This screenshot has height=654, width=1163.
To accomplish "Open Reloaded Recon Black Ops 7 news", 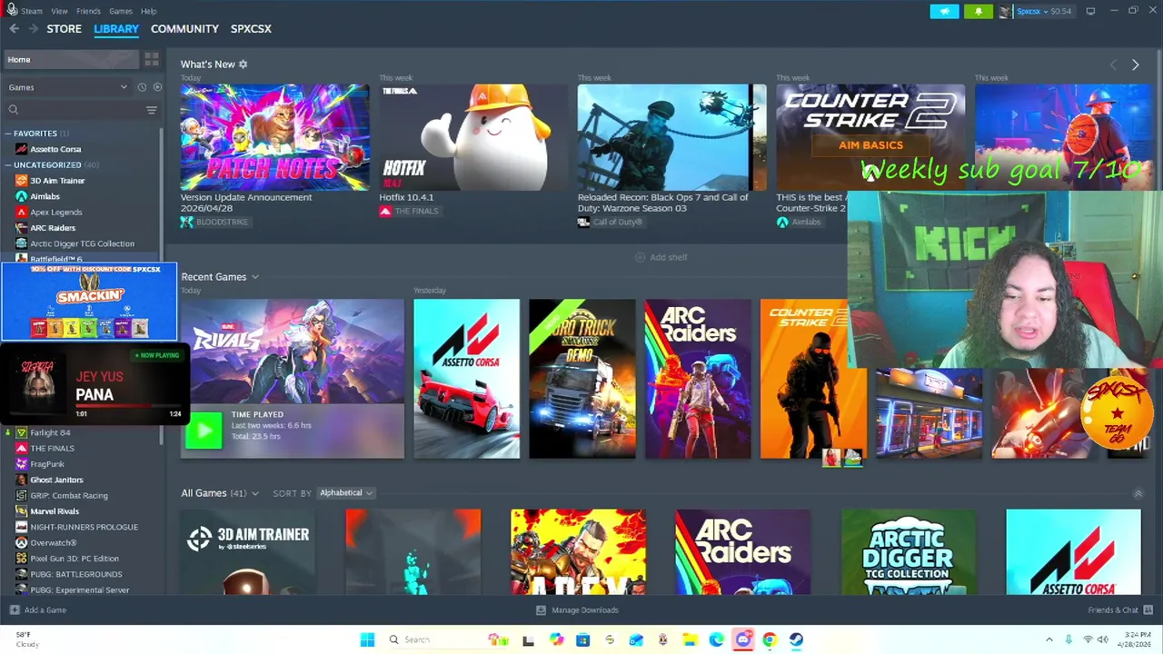I will click(671, 137).
